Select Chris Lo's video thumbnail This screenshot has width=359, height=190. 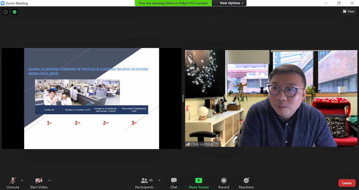point(271,98)
